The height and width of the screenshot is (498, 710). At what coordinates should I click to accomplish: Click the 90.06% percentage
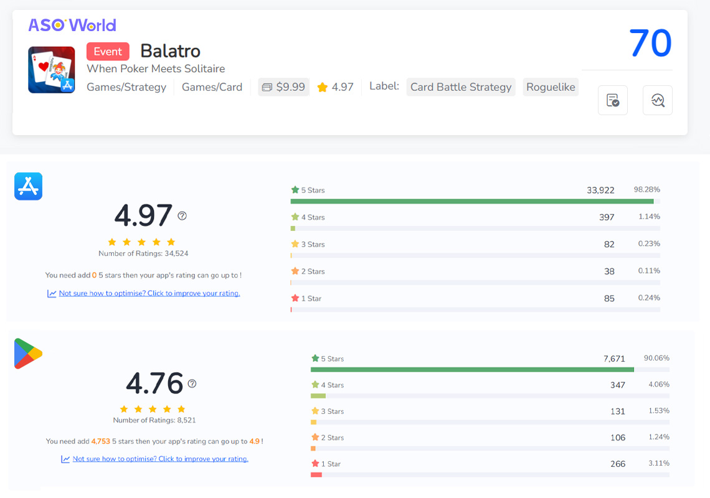click(656, 358)
